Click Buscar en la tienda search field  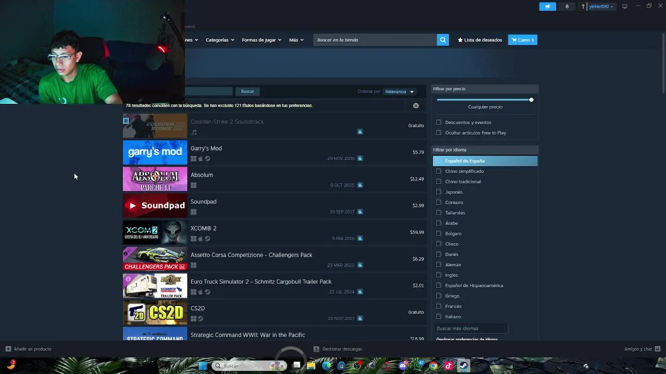click(375, 40)
